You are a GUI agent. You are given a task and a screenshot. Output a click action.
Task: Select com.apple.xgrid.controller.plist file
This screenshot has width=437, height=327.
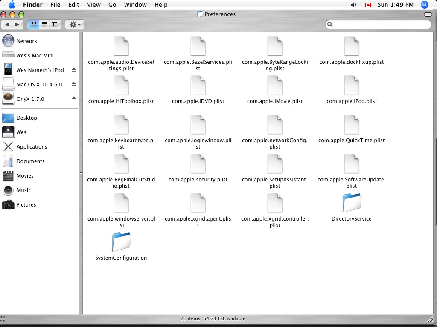pyautogui.click(x=275, y=203)
